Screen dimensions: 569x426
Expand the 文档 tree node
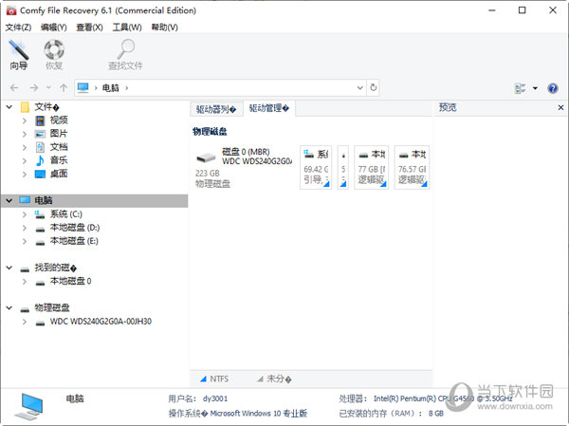coord(25,147)
